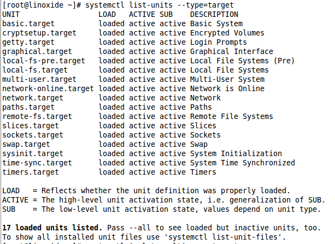335x244 pixels.
Task: Click the DESCRIPTION column header
Action: [215, 14]
